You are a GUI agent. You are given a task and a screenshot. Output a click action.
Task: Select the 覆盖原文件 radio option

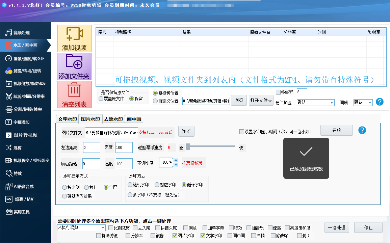coord(101,99)
